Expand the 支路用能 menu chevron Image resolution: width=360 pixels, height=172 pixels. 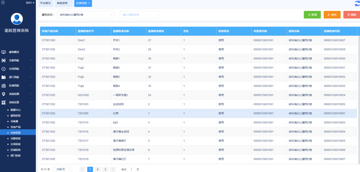click(31, 60)
